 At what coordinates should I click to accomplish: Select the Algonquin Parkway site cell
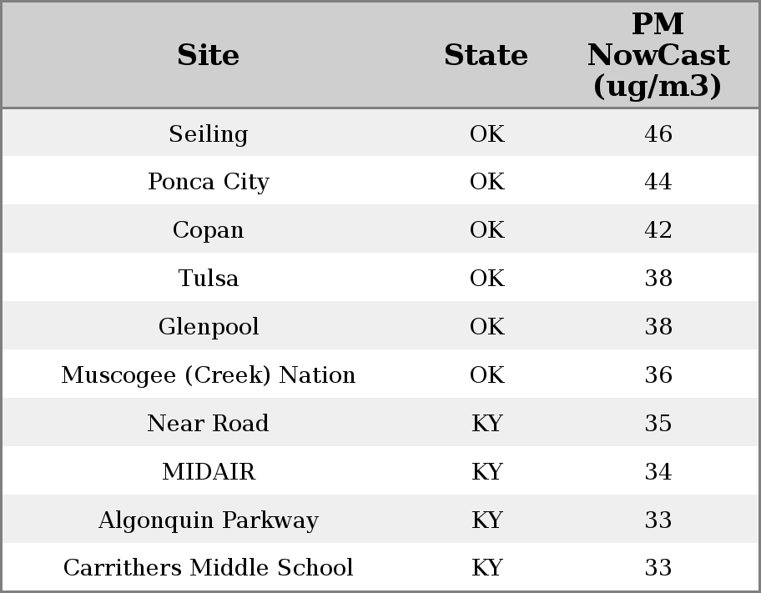point(208,520)
